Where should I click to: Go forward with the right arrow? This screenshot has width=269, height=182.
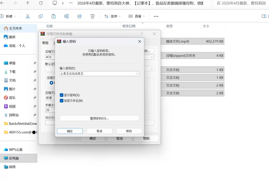pyautogui.click(x=15, y=3)
